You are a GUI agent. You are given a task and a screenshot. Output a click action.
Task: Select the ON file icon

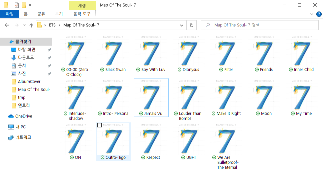(x=75, y=139)
